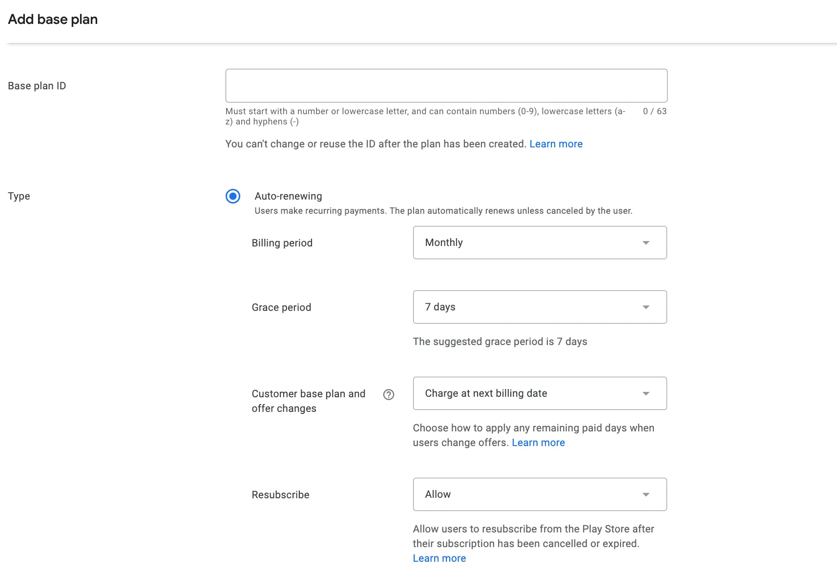Expand the Allow resubscribe dropdown

pyautogui.click(x=527, y=494)
